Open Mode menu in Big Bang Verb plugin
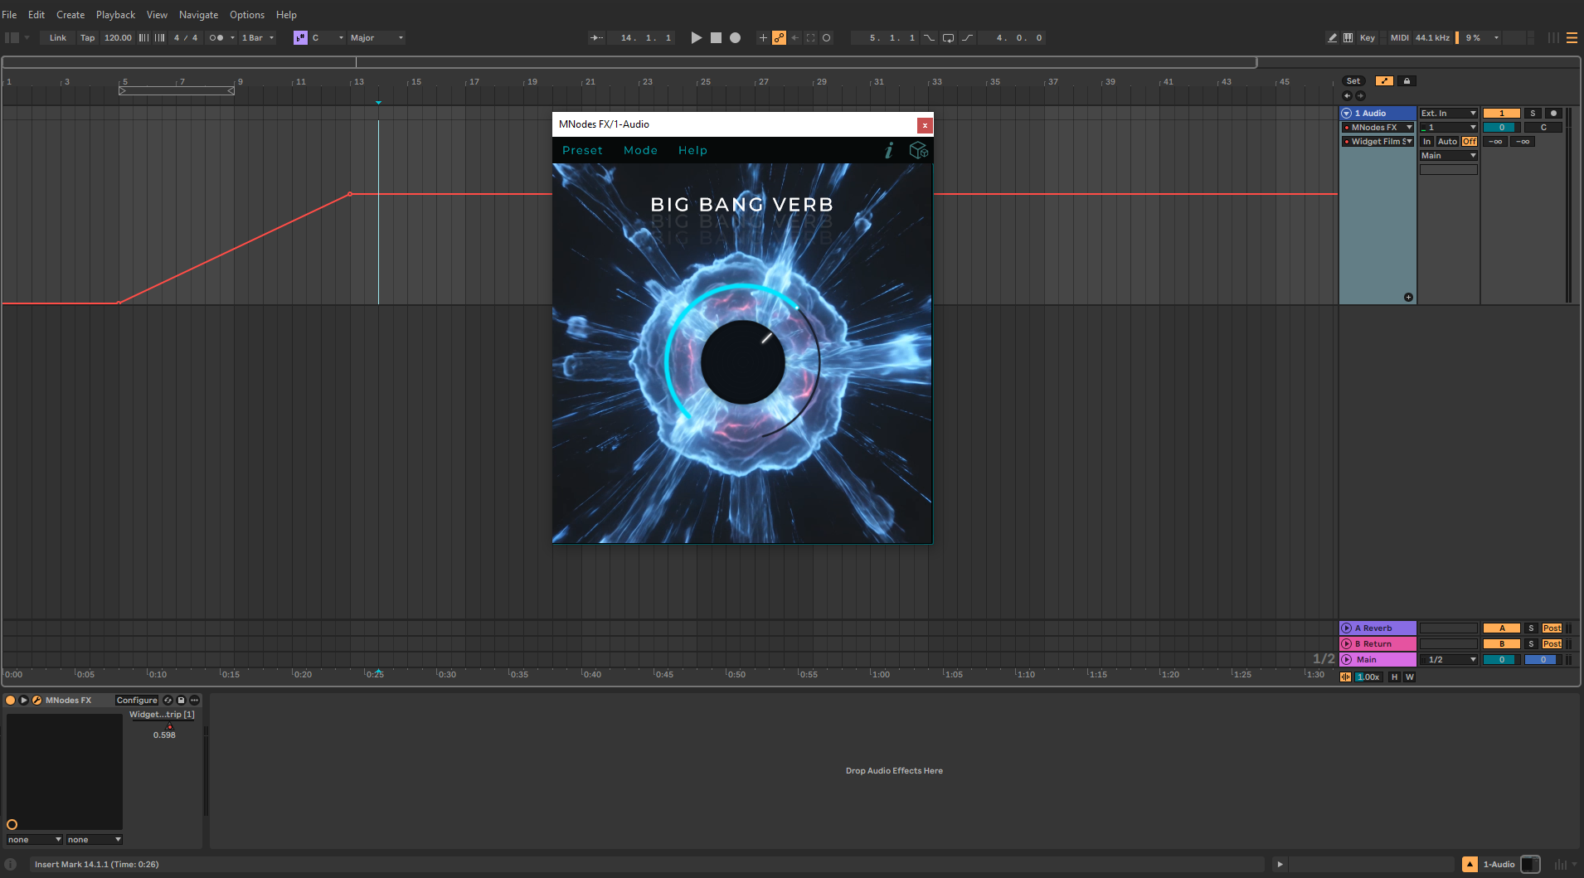The height and width of the screenshot is (878, 1584). 640,150
